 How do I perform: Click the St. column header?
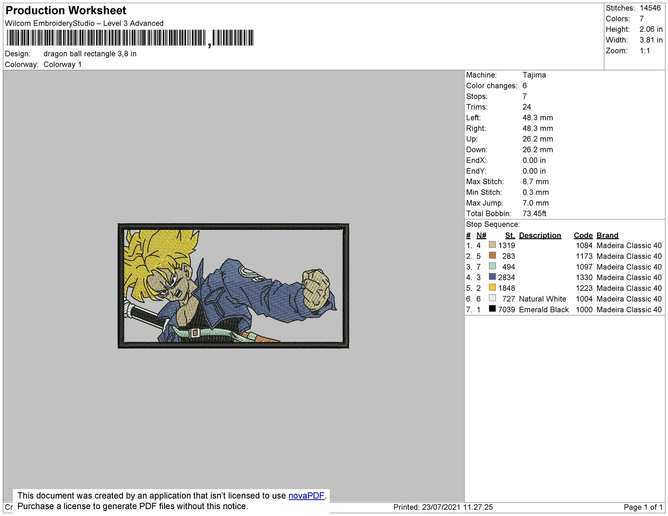tap(510, 235)
